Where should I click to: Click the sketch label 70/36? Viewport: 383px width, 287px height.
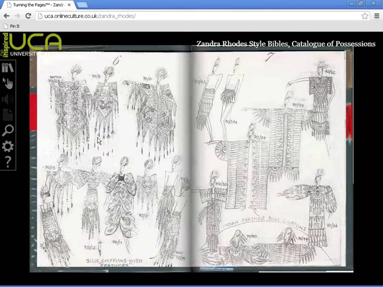332,226
